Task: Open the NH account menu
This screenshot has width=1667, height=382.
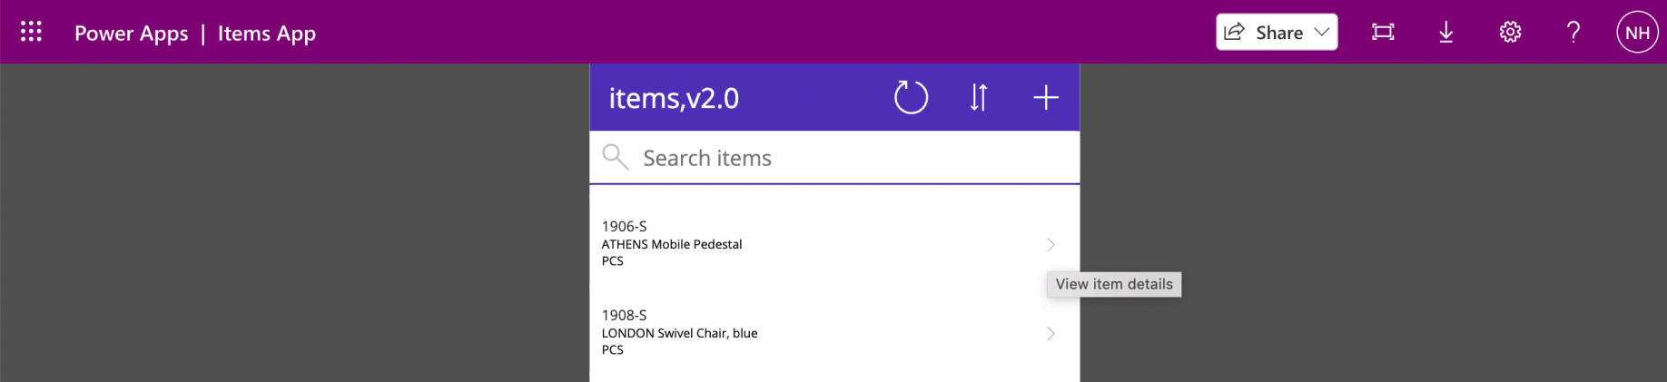Action: [1637, 33]
